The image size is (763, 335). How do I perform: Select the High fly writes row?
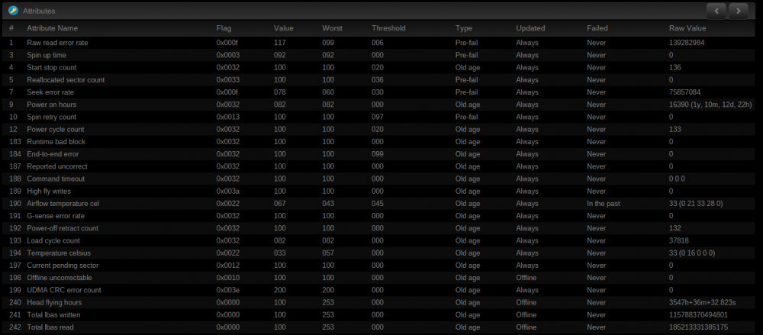(378, 192)
